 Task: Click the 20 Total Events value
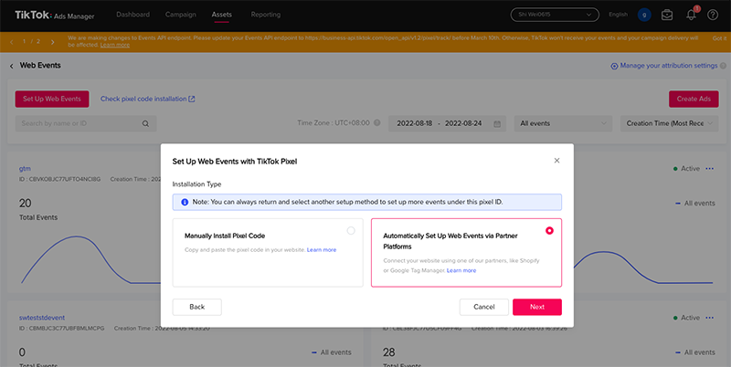click(x=26, y=203)
